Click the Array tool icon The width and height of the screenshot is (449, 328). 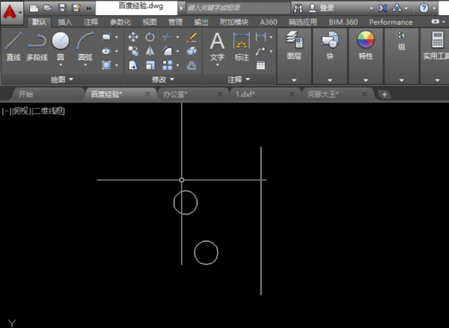click(x=167, y=65)
